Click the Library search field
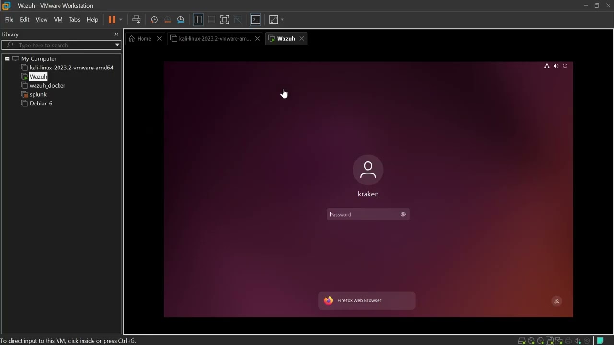Screen dimensions: 614x345 tap(61, 45)
